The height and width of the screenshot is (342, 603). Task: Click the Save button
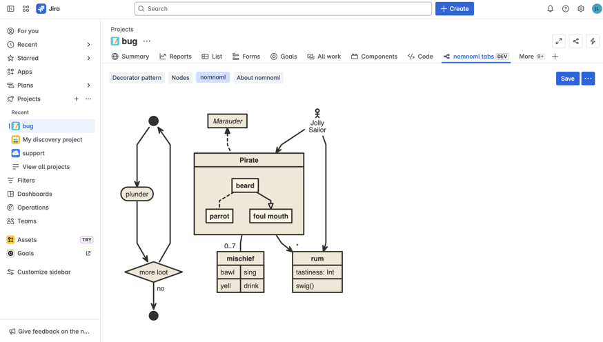pyautogui.click(x=568, y=79)
